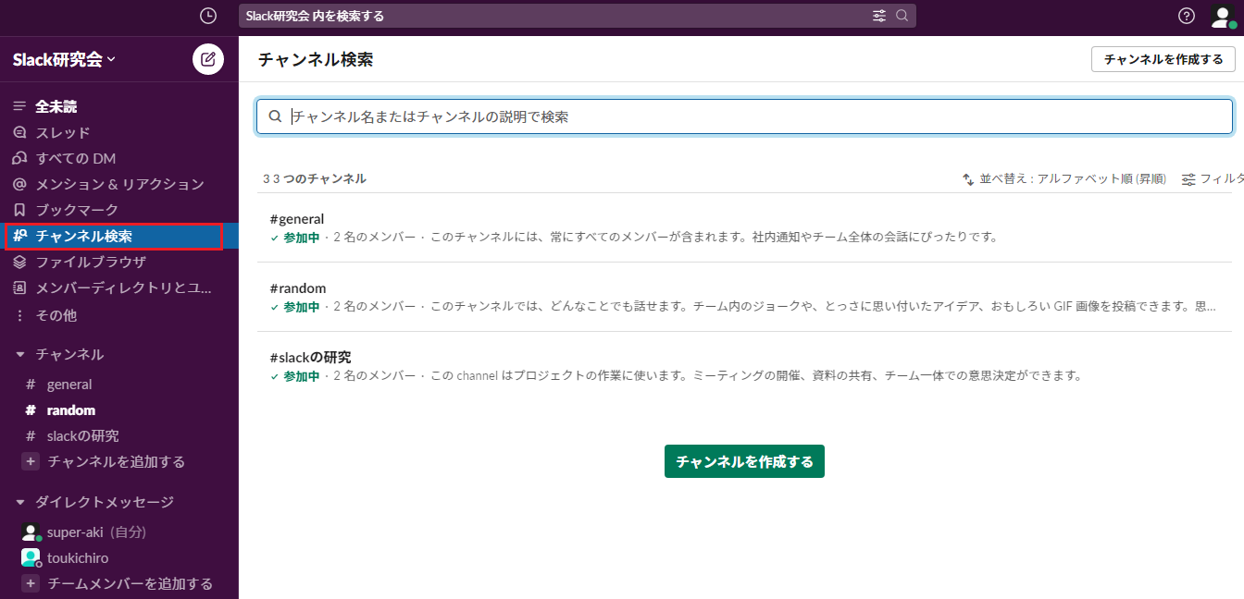The height and width of the screenshot is (599, 1244).
Task: Click the compose new message pencil icon
Action: click(x=208, y=59)
